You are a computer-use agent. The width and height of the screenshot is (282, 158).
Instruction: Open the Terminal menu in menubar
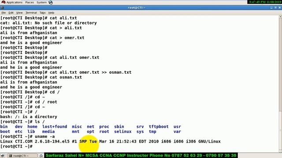tap(31, 13)
